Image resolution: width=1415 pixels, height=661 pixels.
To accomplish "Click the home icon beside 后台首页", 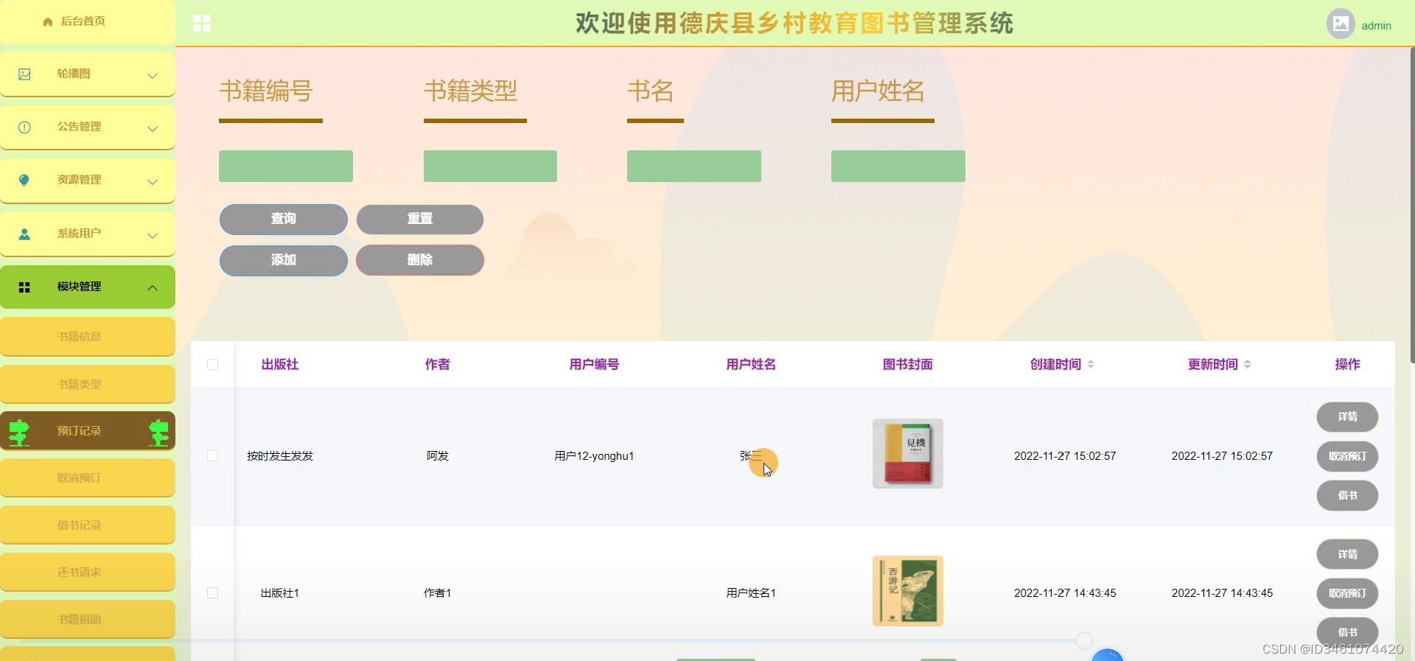I will (48, 21).
